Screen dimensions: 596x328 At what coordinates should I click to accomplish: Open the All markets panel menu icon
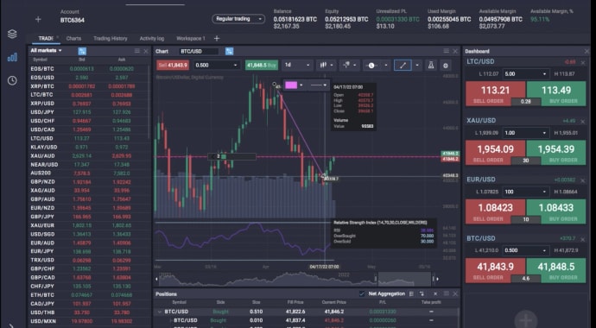click(136, 51)
